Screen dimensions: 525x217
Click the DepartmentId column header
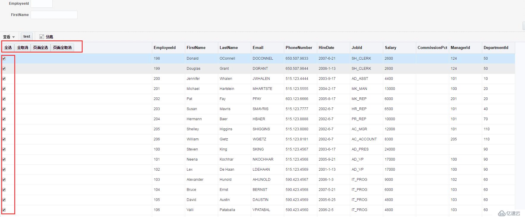pos(498,48)
